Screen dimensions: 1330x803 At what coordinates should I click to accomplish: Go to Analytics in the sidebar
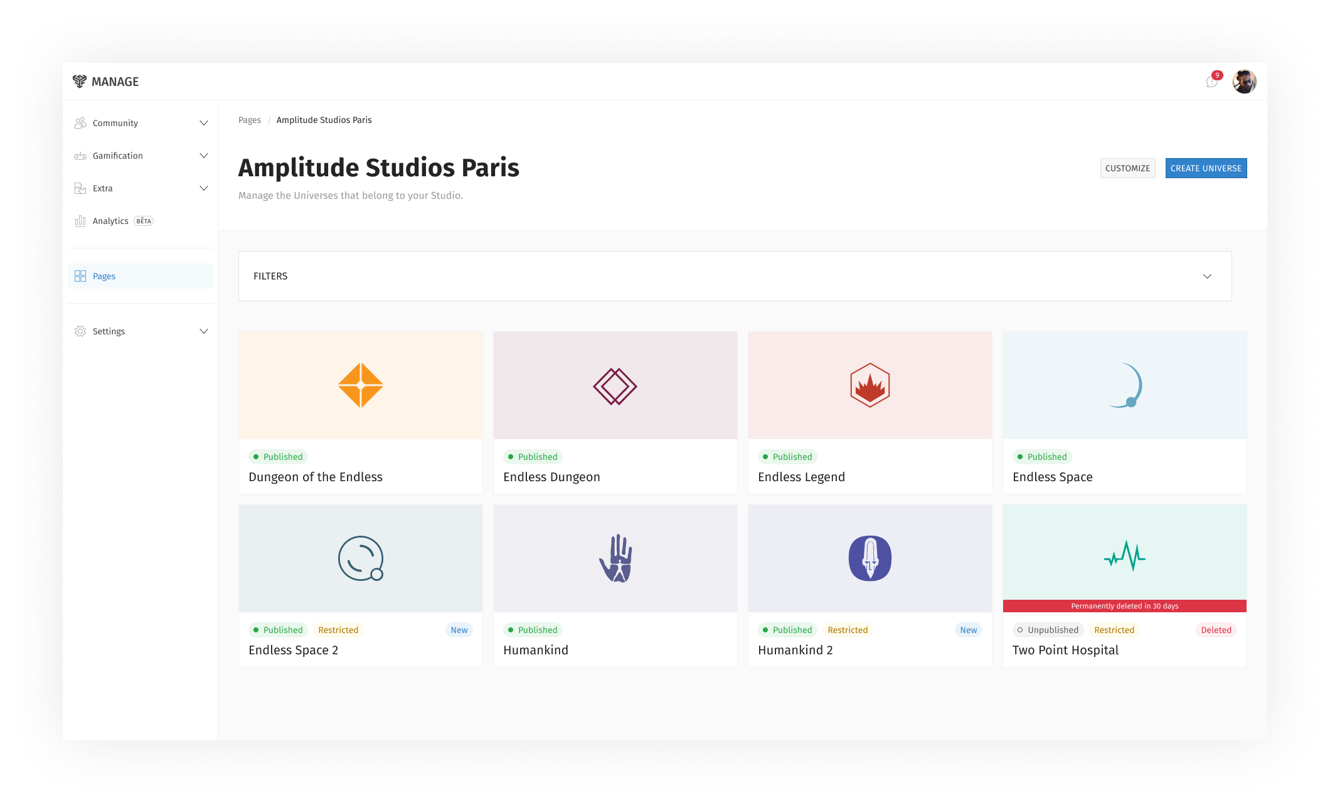[x=141, y=221]
